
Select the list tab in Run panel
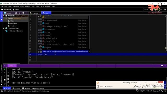(12, 66)
